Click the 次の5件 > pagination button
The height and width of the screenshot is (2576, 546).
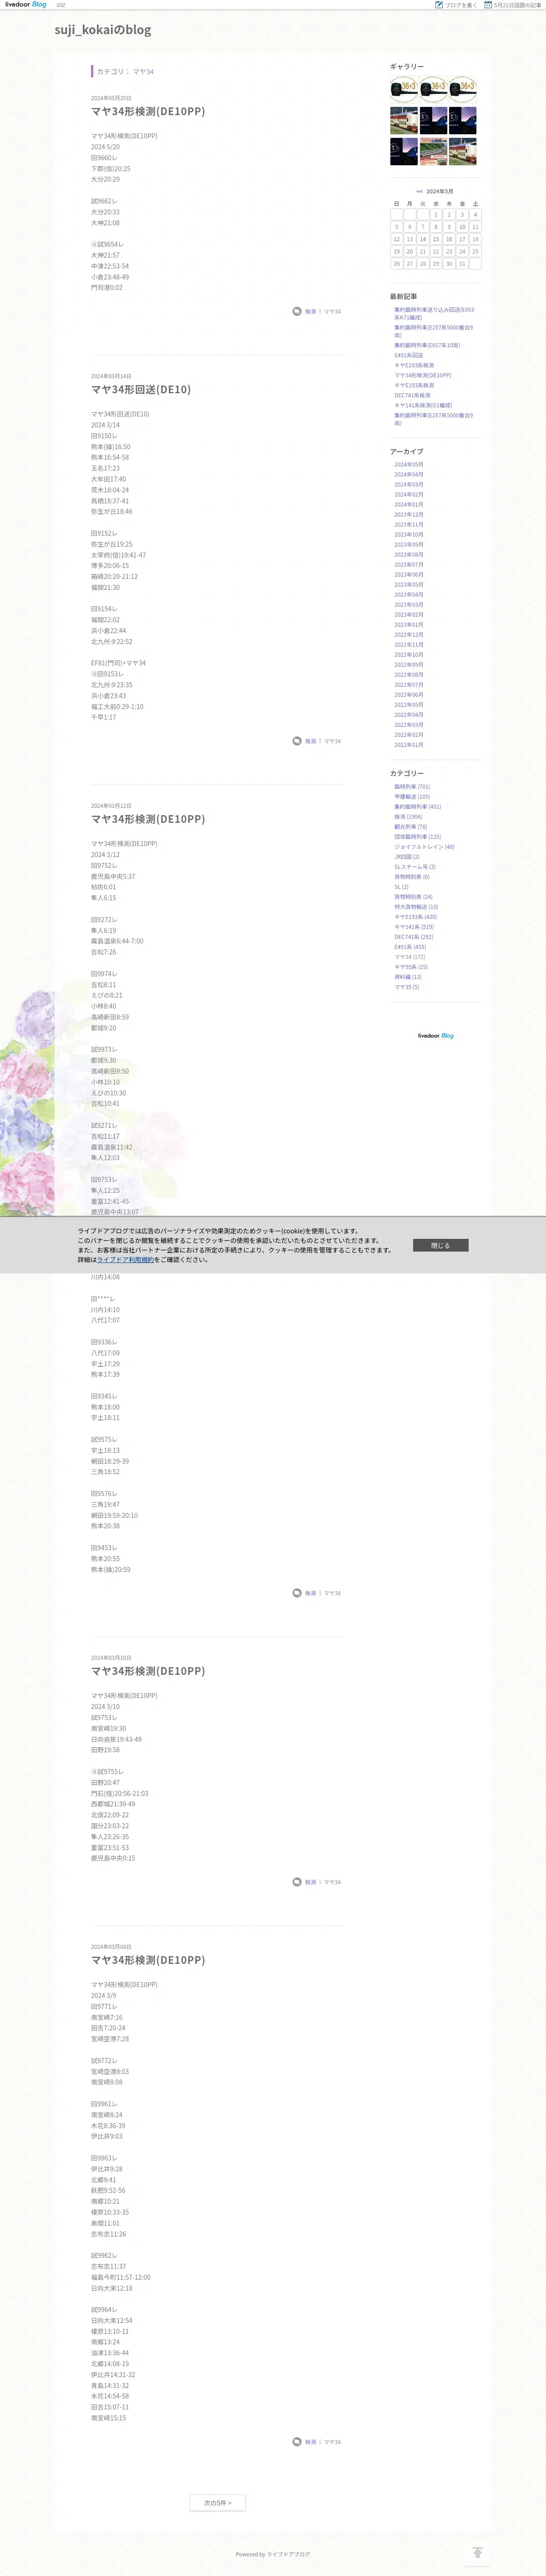(218, 2503)
